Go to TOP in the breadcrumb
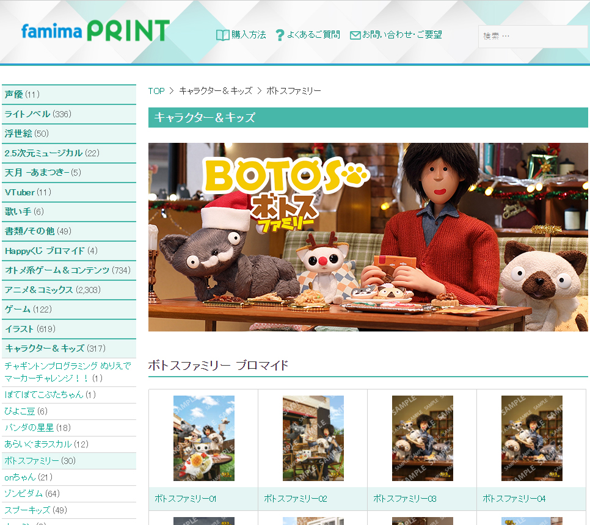Screen dimensions: 590x525 pyautogui.click(x=156, y=91)
